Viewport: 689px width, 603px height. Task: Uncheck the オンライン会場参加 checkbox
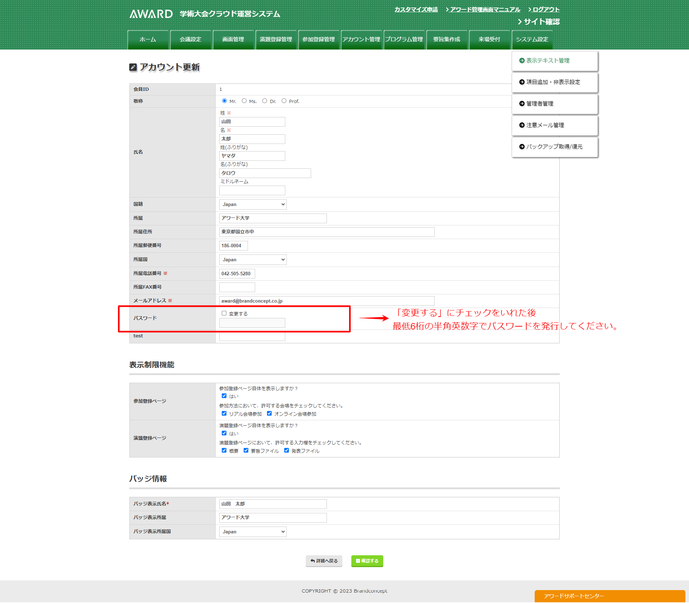pos(269,413)
